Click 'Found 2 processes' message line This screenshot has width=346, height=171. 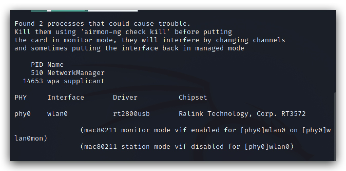coord(103,24)
